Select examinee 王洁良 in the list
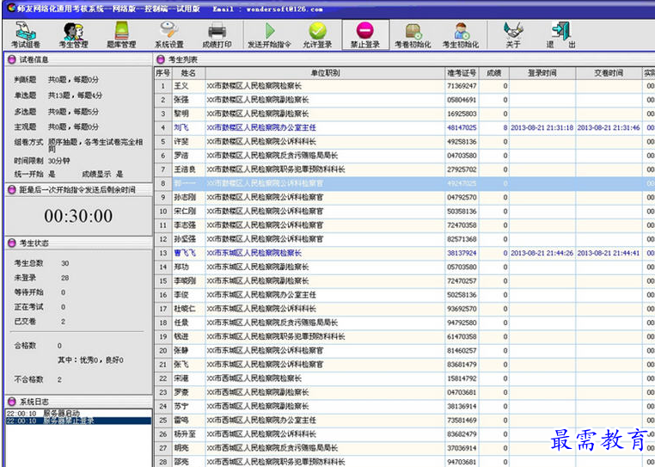Viewport: 655px width, 467px height. click(185, 169)
